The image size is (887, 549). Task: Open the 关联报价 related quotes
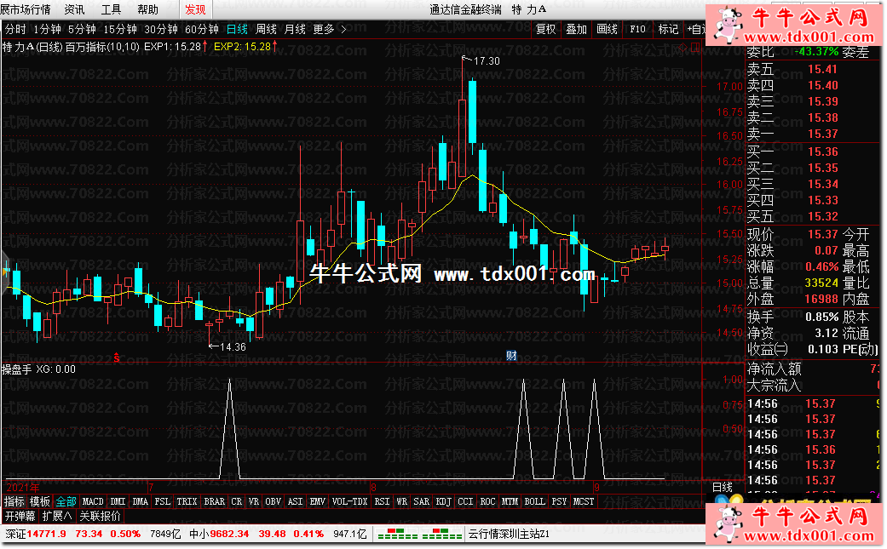(x=101, y=517)
